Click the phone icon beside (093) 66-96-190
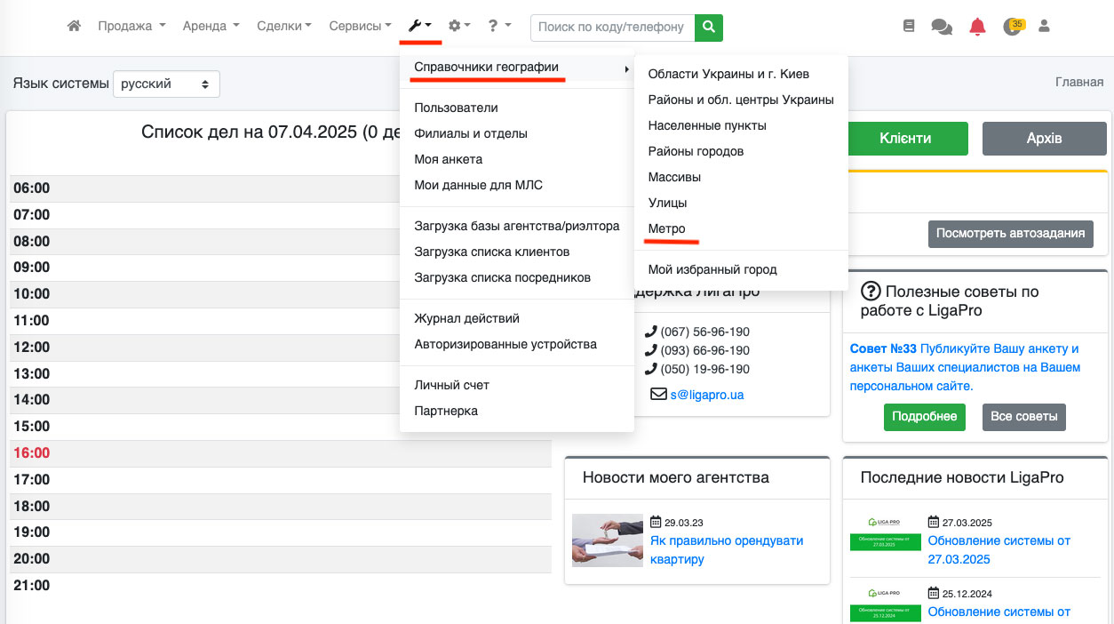Viewport: 1114px width, 624px height. click(x=650, y=350)
